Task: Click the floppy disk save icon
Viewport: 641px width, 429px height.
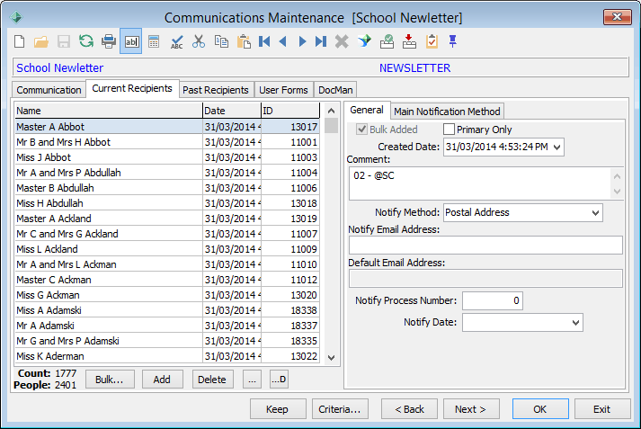Action: (63, 41)
